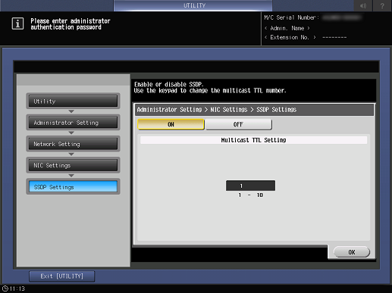
Task: Confirm with the OK button
Action: coord(352,252)
